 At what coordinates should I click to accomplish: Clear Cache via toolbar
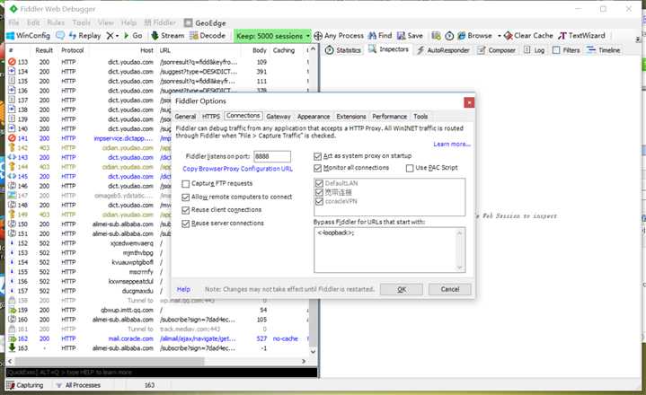pyautogui.click(x=528, y=36)
